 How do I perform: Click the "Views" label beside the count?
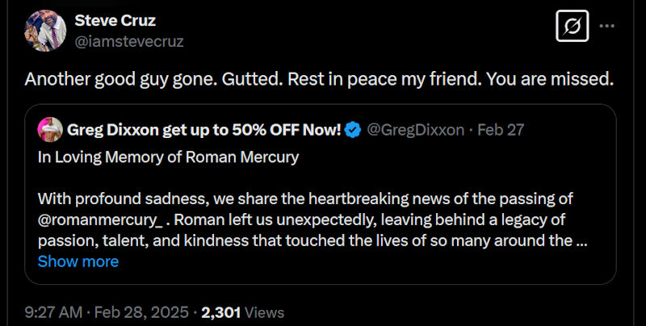pyautogui.click(x=264, y=312)
